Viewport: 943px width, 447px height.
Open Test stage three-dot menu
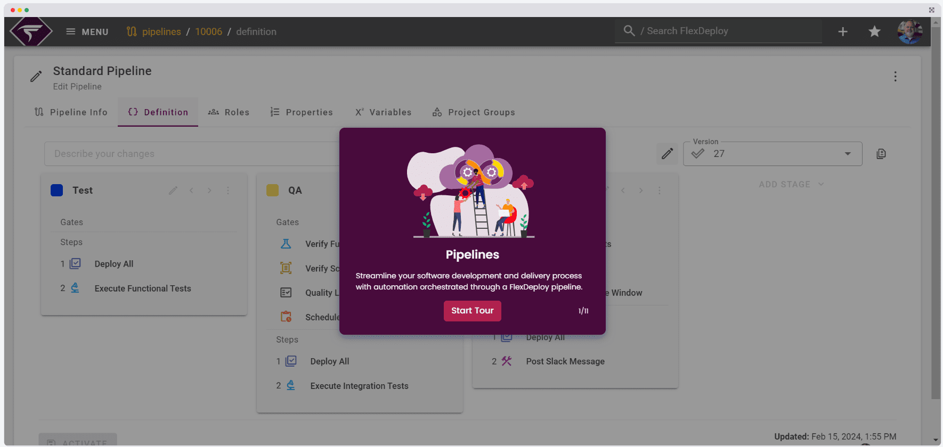pos(228,191)
